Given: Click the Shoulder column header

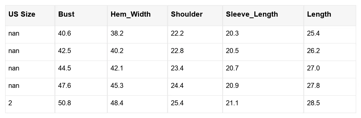Looking at the screenshot, I should pos(186,14).
